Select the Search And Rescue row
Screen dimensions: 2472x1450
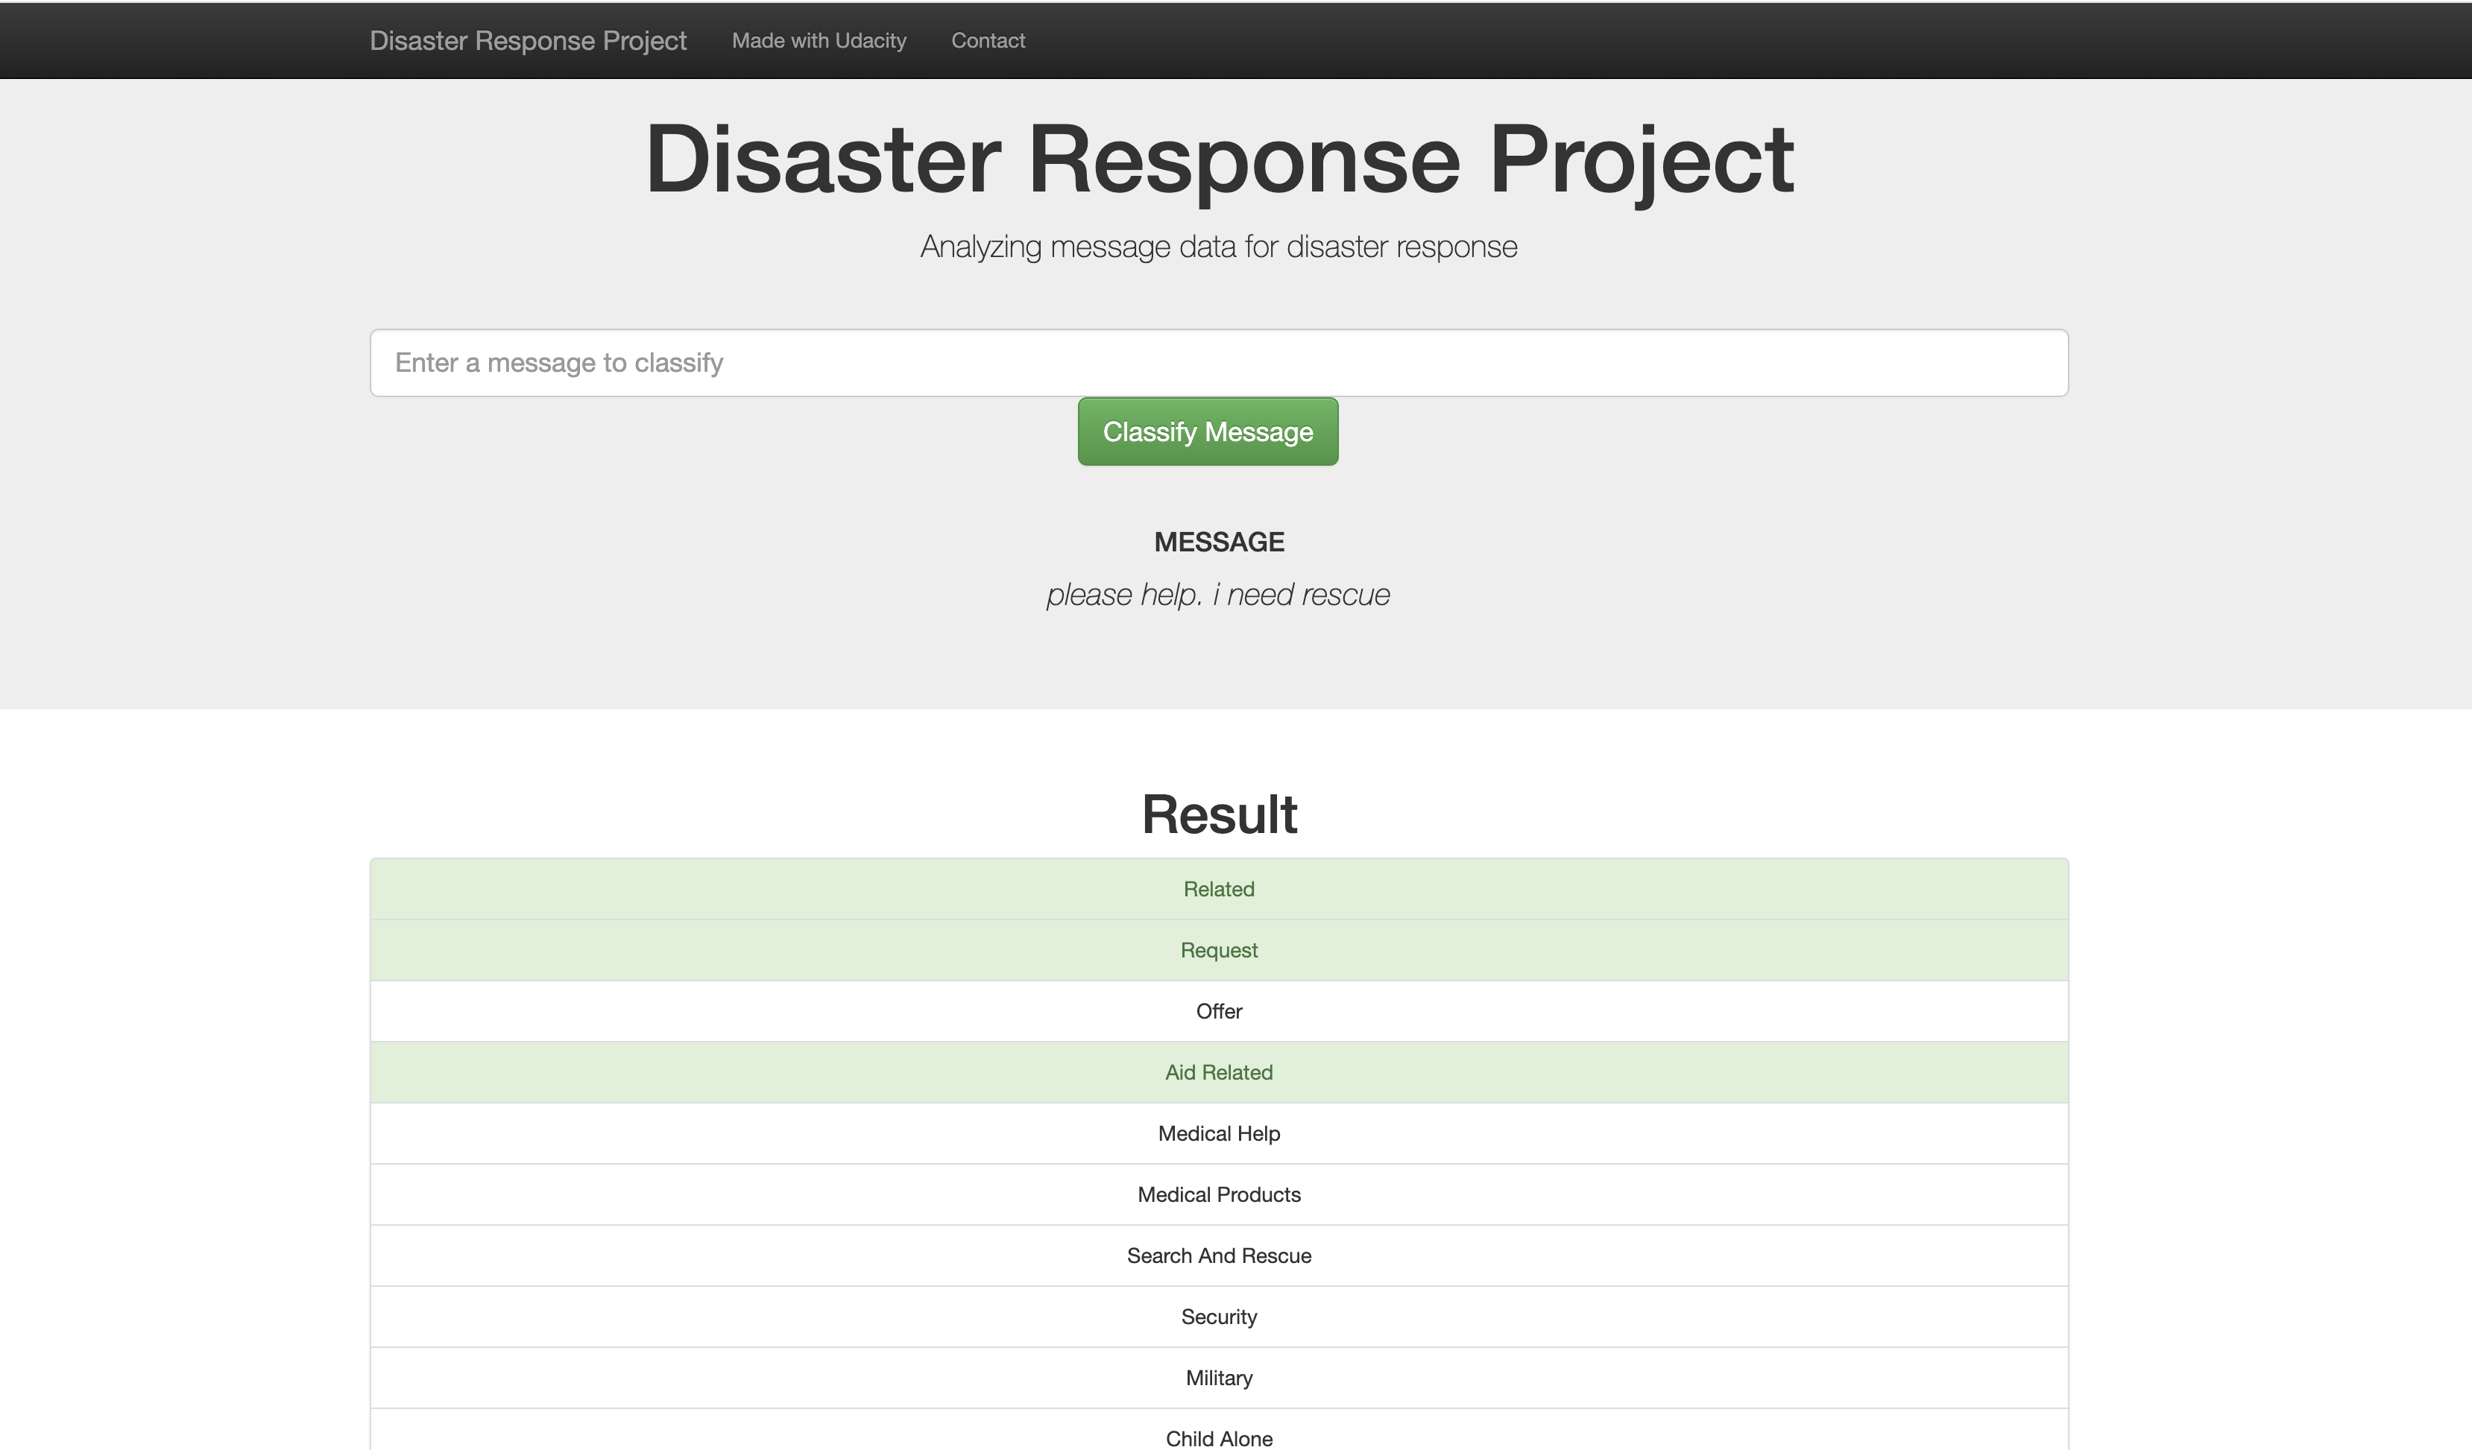tap(1218, 1255)
